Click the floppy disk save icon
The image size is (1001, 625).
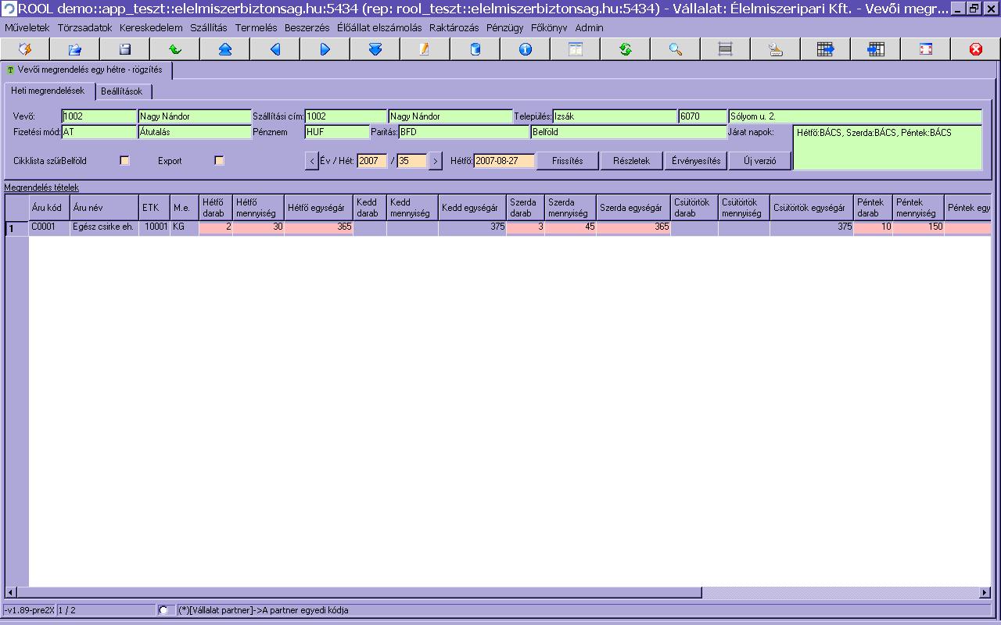(x=124, y=49)
